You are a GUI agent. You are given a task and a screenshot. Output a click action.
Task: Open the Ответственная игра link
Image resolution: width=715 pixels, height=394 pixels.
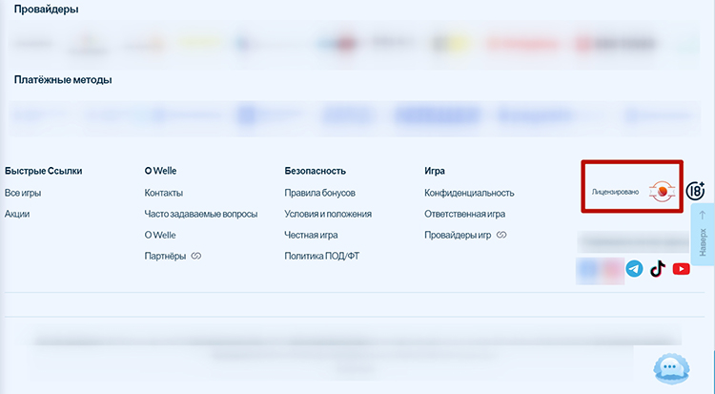click(x=464, y=214)
